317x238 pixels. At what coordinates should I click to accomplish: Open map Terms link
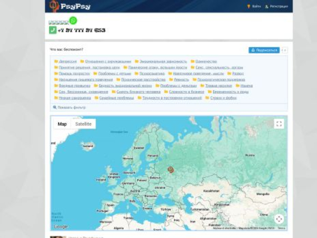coord(281,228)
